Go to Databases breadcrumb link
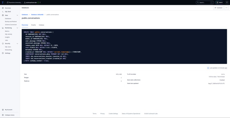Viewport: 230px width, 118px height. pyautogui.click(x=25, y=15)
